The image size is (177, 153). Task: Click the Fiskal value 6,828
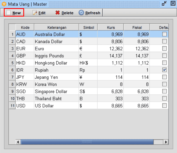(x=137, y=91)
